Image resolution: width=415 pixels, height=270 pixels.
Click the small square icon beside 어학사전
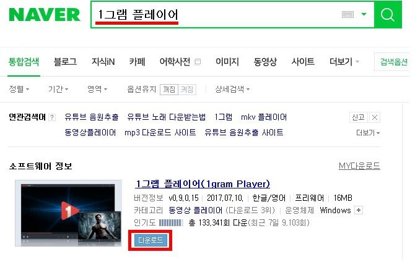198,62
